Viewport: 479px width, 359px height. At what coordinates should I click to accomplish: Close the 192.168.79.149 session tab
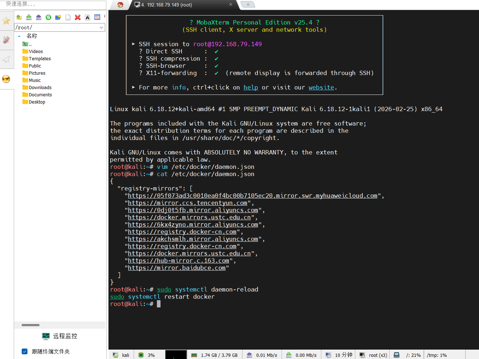(231, 4)
